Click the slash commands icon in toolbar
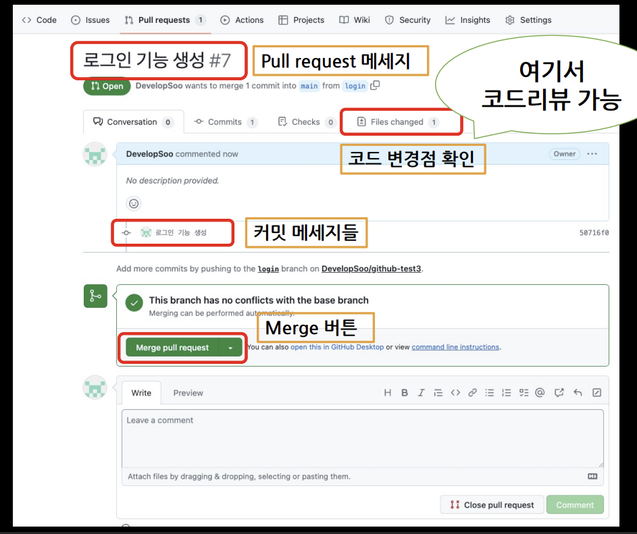This screenshot has height=534, width=637. point(596,393)
